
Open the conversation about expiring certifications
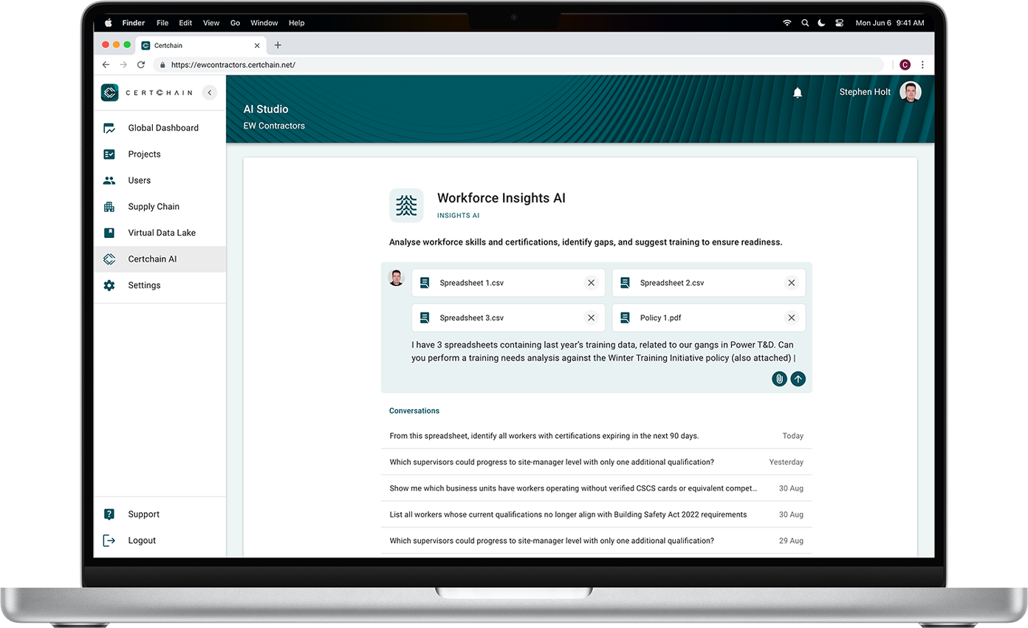544,436
